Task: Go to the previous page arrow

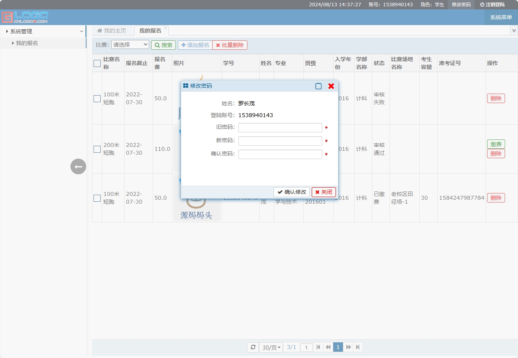Action: tap(328, 347)
